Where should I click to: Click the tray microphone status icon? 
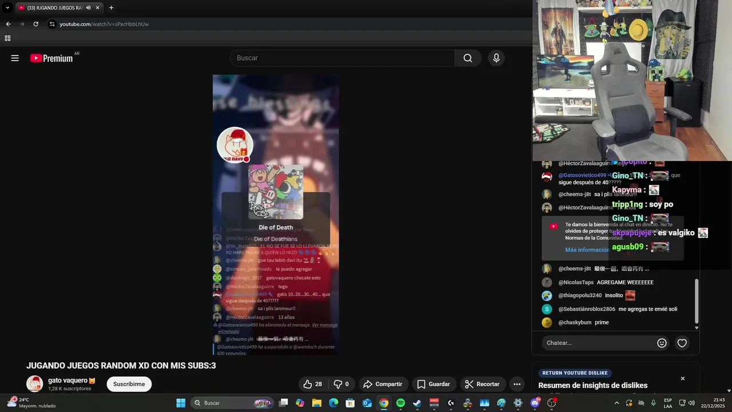tap(653, 403)
